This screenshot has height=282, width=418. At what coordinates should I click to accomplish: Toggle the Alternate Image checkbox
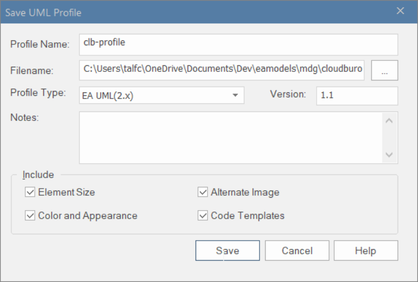[x=203, y=192]
